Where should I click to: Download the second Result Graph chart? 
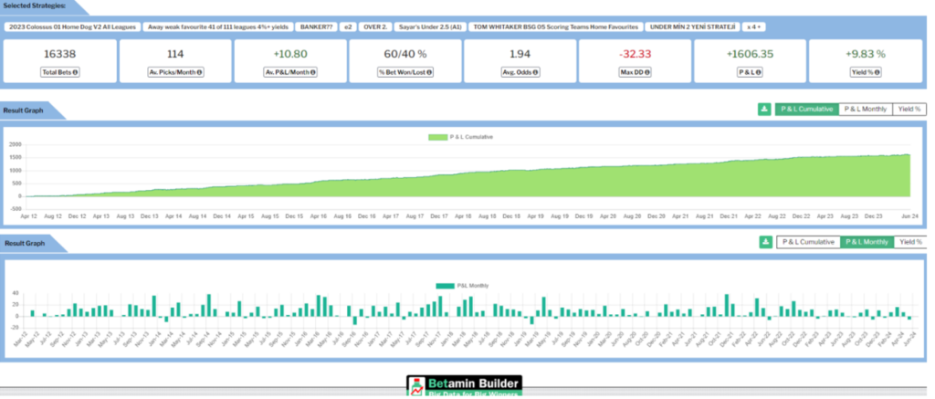pos(764,242)
